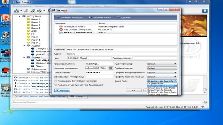Select the Офицерская channel
This screenshot has width=223, height=125.
click(x=39, y=69)
